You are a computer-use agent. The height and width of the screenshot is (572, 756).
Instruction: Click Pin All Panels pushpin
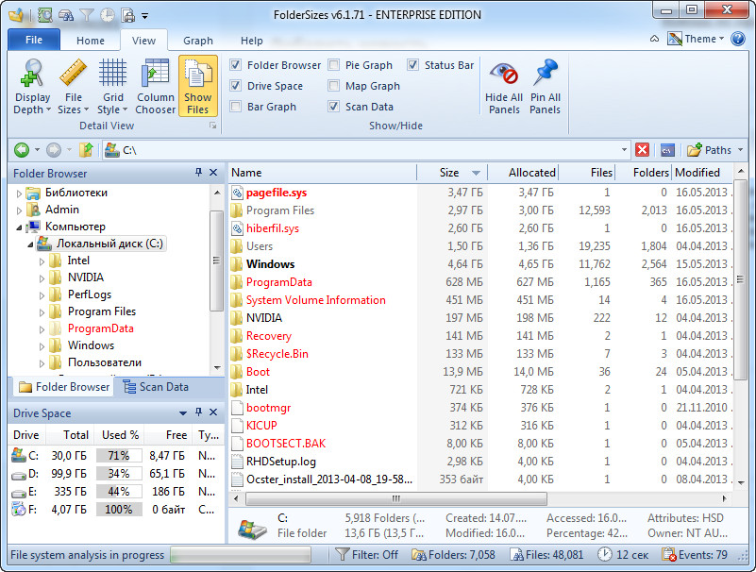pos(546,86)
